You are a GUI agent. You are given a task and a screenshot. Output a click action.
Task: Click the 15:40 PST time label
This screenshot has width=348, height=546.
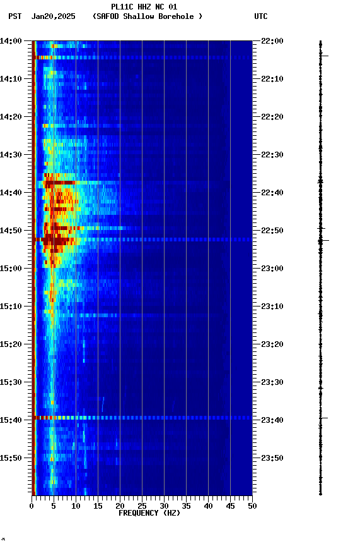[11, 420]
